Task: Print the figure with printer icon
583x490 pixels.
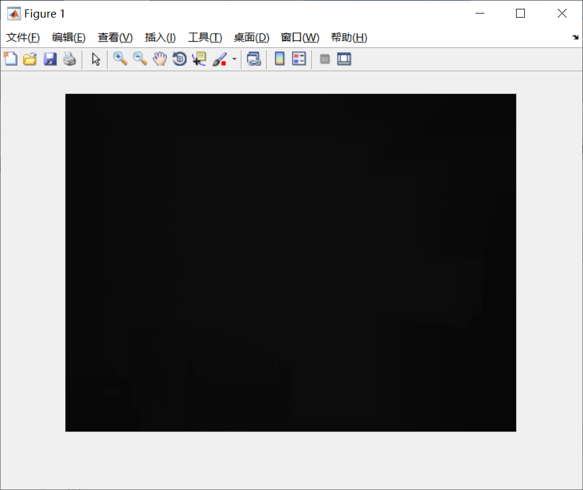Action: coord(69,59)
